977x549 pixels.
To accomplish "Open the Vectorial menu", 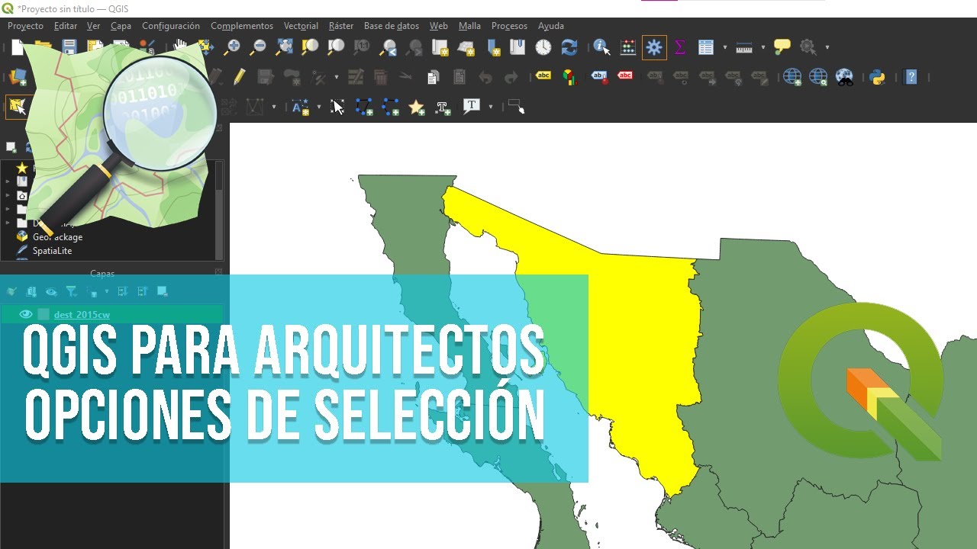I will click(x=301, y=26).
